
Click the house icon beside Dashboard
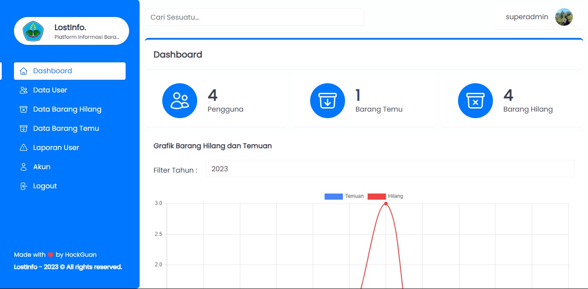pyautogui.click(x=24, y=71)
